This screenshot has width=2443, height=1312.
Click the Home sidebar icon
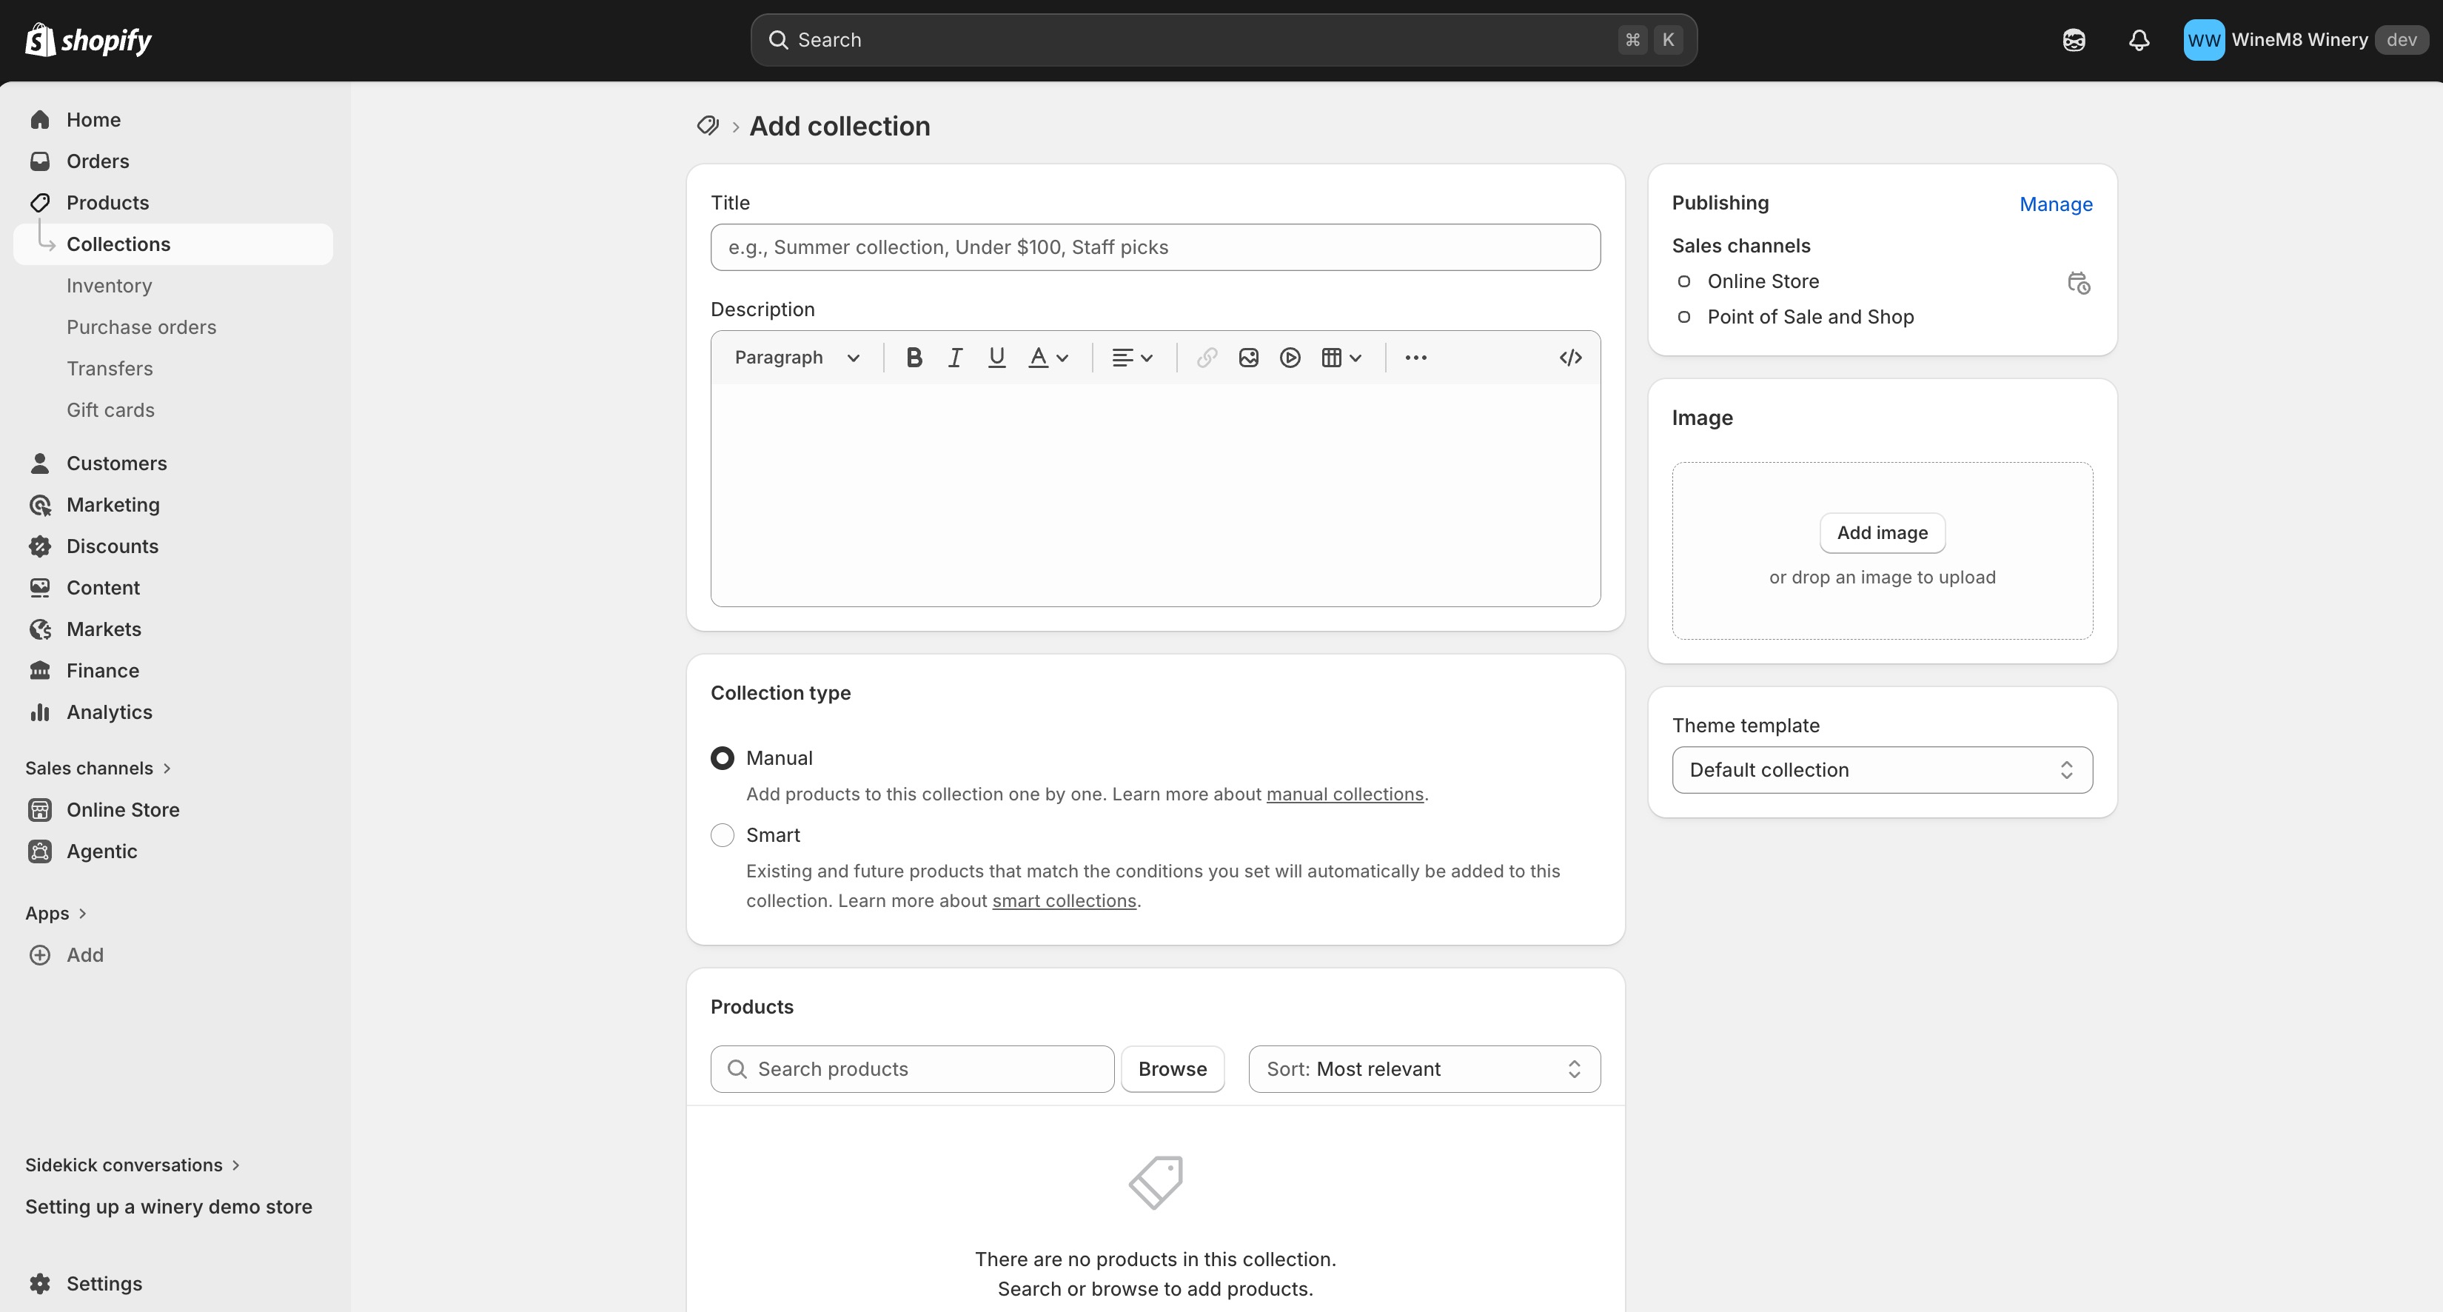(40, 119)
